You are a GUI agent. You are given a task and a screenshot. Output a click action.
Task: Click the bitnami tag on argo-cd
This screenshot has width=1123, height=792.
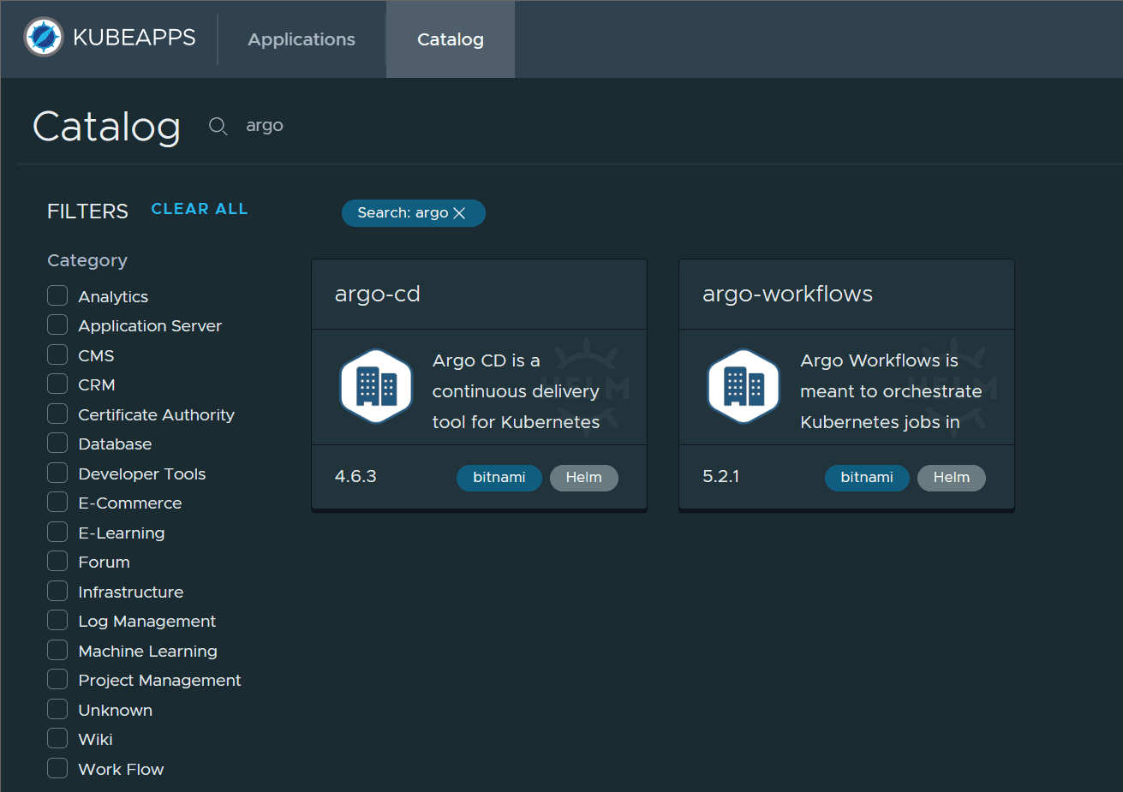click(499, 478)
